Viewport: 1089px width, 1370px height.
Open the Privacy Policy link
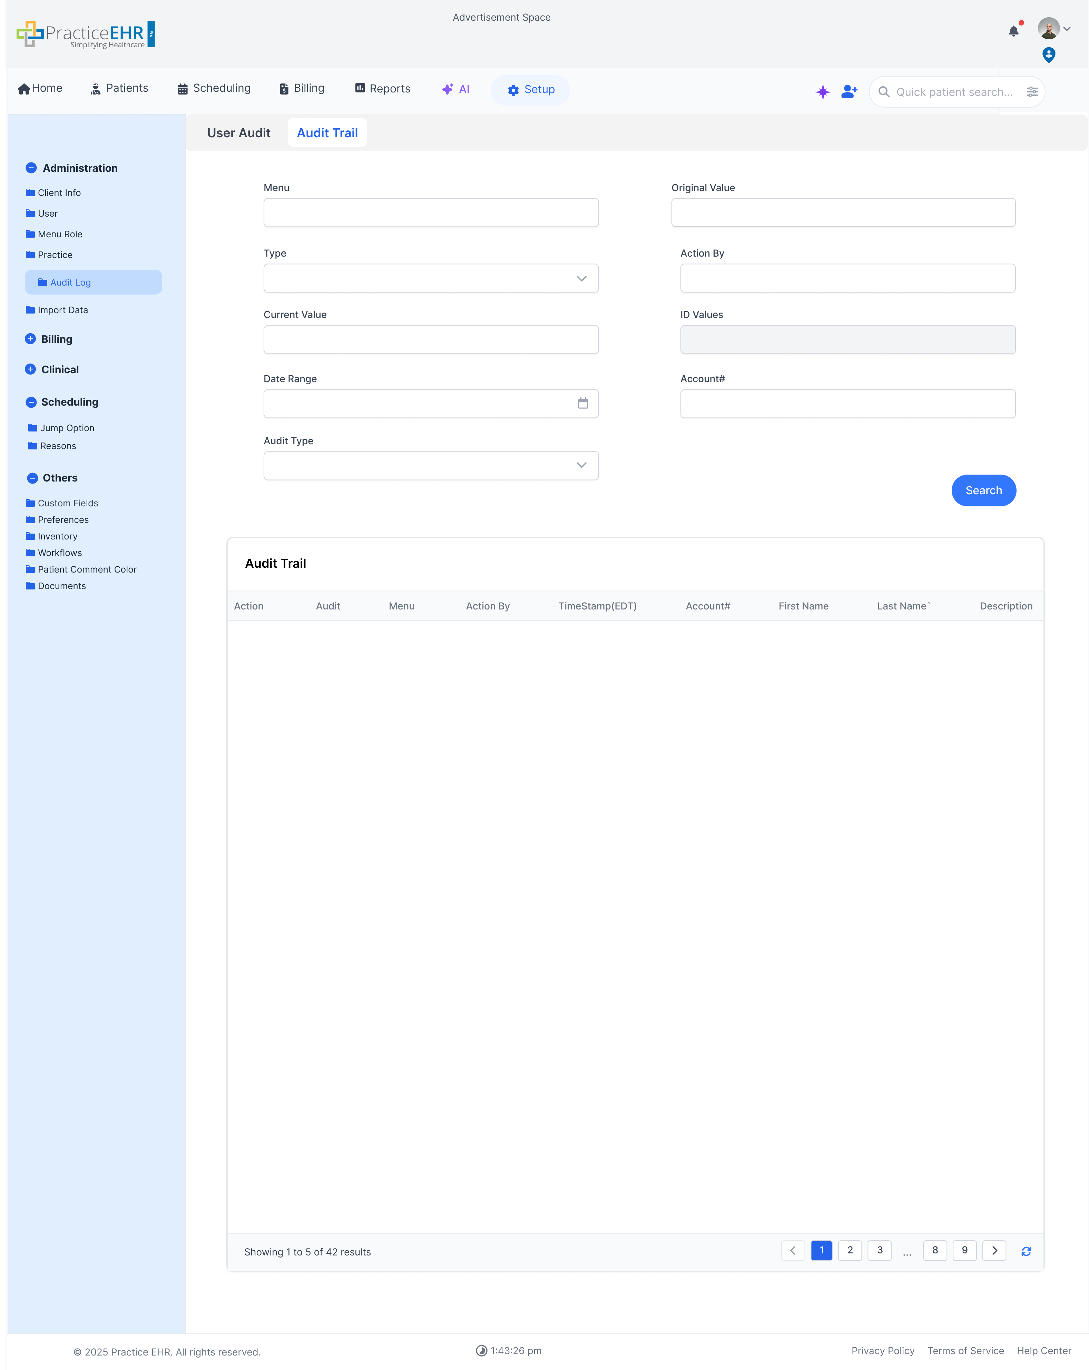click(x=882, y=1350)
